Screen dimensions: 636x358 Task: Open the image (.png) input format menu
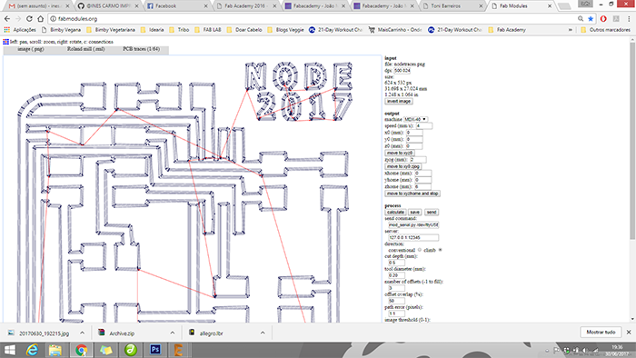pyautogui.click(x=30, y=49)
